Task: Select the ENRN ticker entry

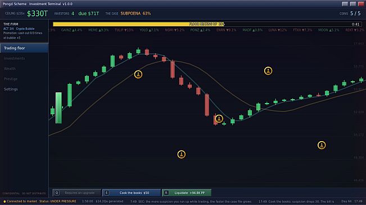Action: (x=226, y=30)
